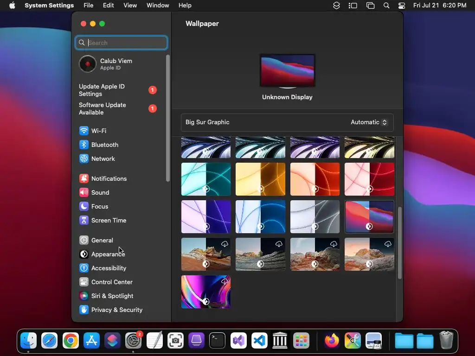
Task: Select the magenta swirl wallpaper
Action: coord(206,292)
